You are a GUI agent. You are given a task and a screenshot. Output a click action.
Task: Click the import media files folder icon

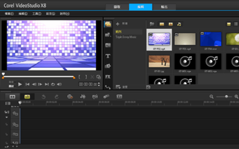[x=152, y=24]
